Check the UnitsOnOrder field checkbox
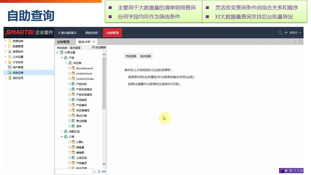Image resolution: width=311 pixels, height=175 pixels. coord(70,78)
